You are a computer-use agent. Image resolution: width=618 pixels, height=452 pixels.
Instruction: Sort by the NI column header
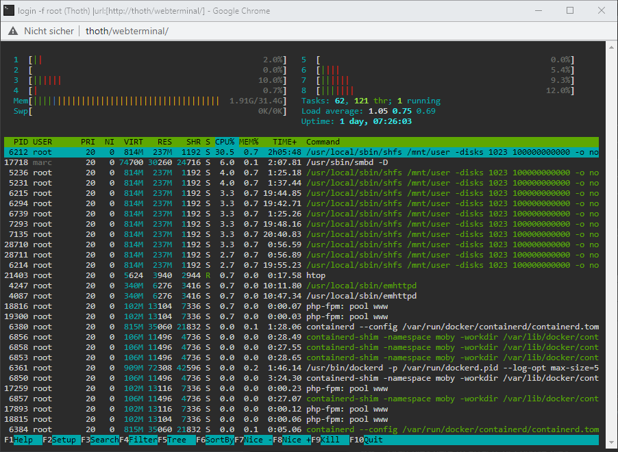[109, 142]
